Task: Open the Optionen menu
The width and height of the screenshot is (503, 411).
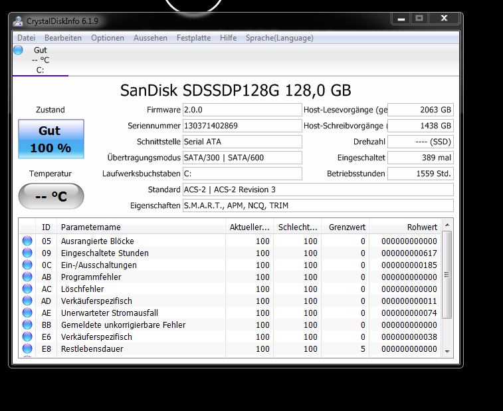Action: tap(108, 38)
